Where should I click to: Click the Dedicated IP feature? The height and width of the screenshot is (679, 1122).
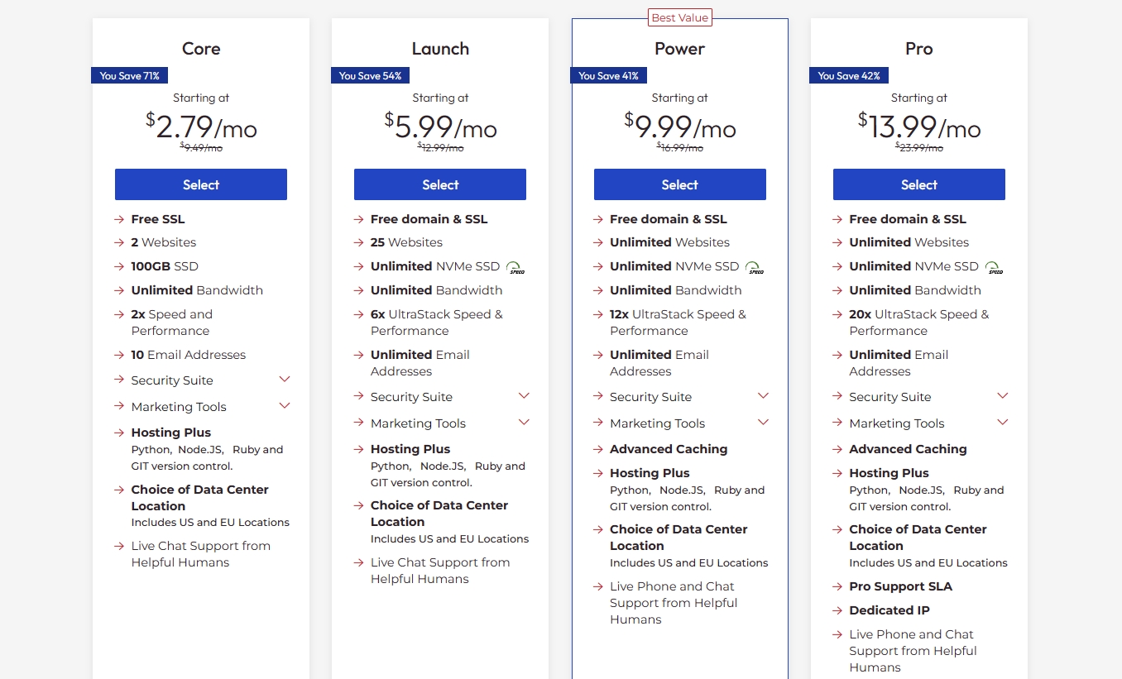click(889, 610)
